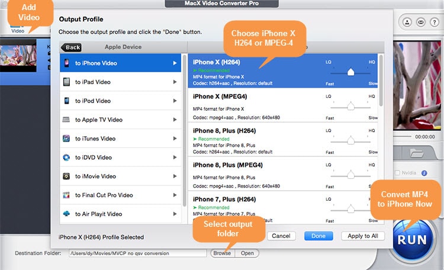
Task: Expand the to iPhone Video submenu arrow
Action: click(175, 63)
